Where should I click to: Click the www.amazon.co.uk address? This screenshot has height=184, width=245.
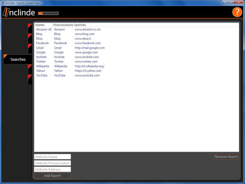click(88, 30)
